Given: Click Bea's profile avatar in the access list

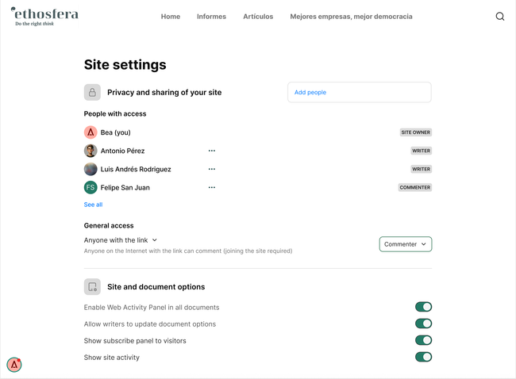Looking at the screenshot, I should [90, 132].
